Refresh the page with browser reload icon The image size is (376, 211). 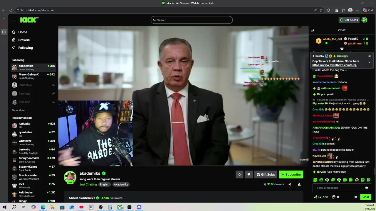coord(11,10)
